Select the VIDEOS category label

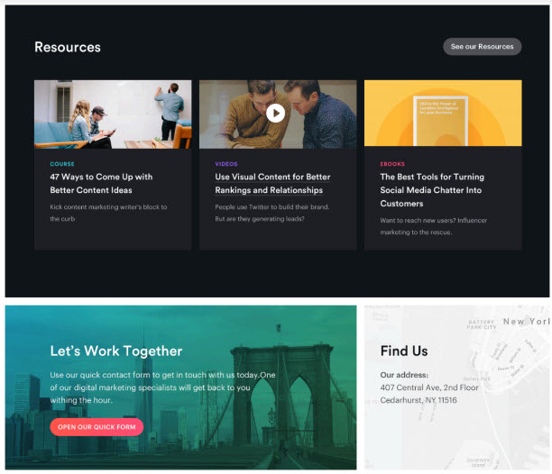coord(226,164)
